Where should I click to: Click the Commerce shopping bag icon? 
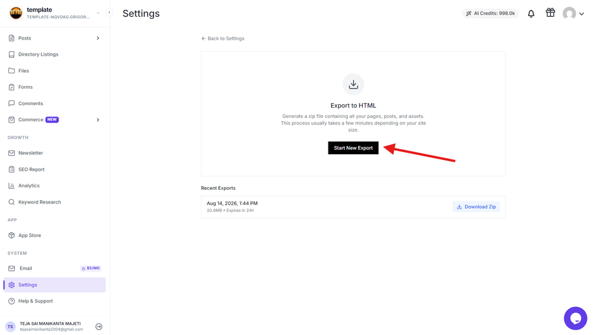12,120
